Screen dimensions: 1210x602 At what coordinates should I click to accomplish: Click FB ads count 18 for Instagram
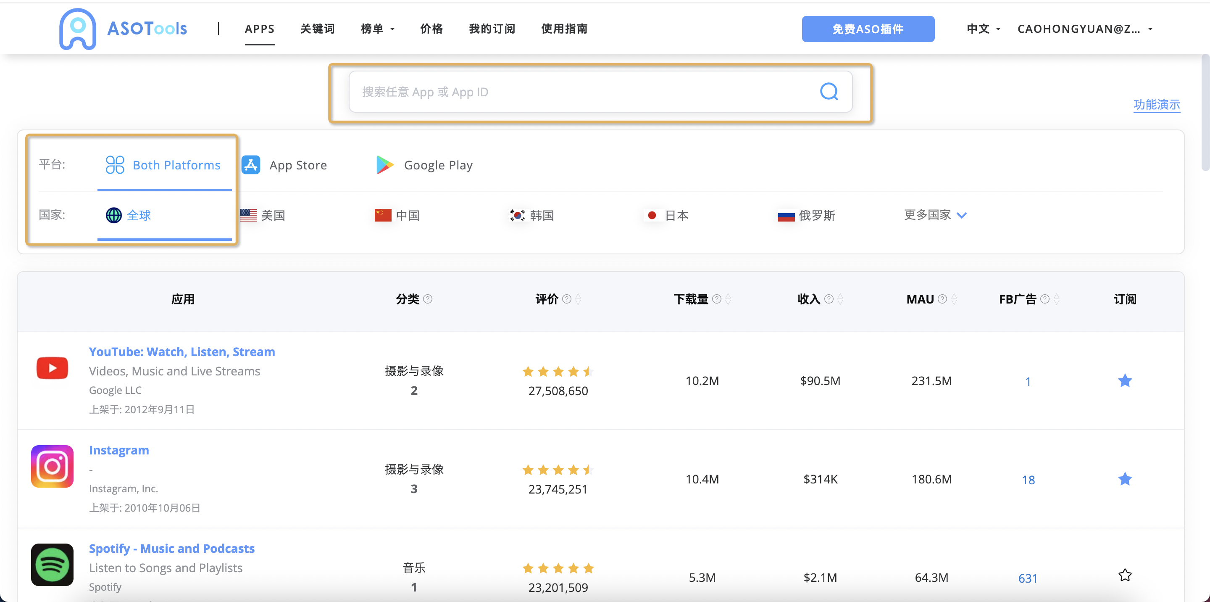1028,480
